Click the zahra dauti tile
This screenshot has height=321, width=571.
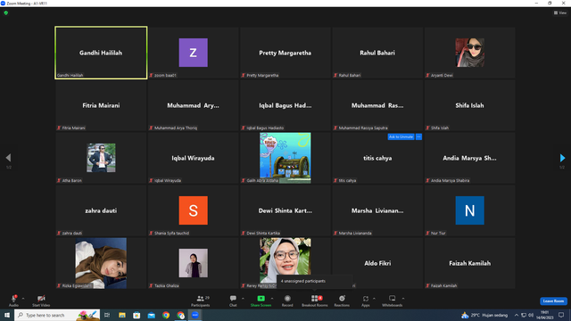(101, 210)
